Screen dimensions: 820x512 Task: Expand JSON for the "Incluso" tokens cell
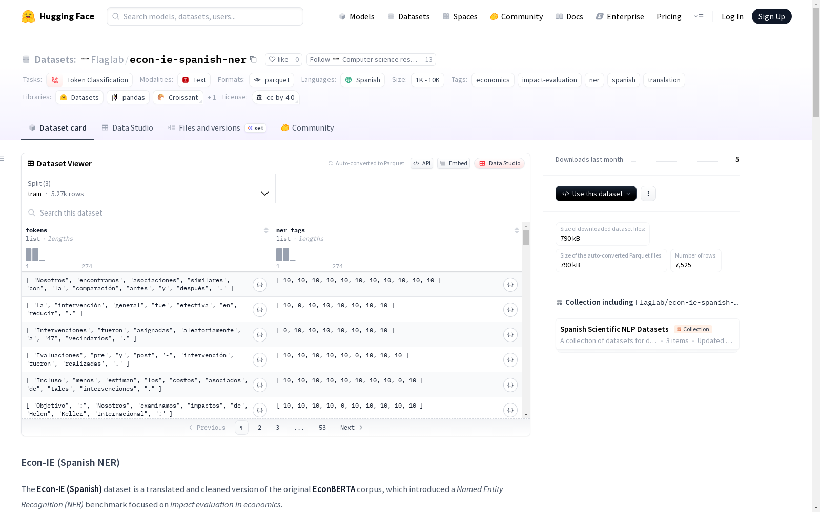click(x=260, y=385)
